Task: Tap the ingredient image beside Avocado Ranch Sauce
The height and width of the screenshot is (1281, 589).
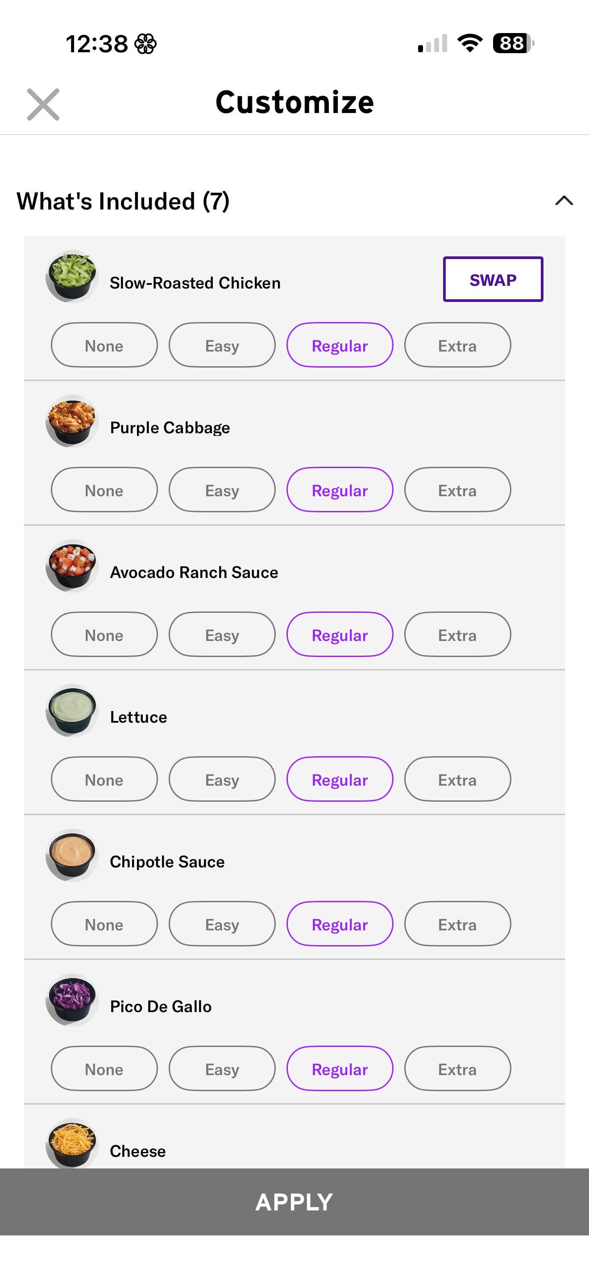Action: tap(72, 566)
